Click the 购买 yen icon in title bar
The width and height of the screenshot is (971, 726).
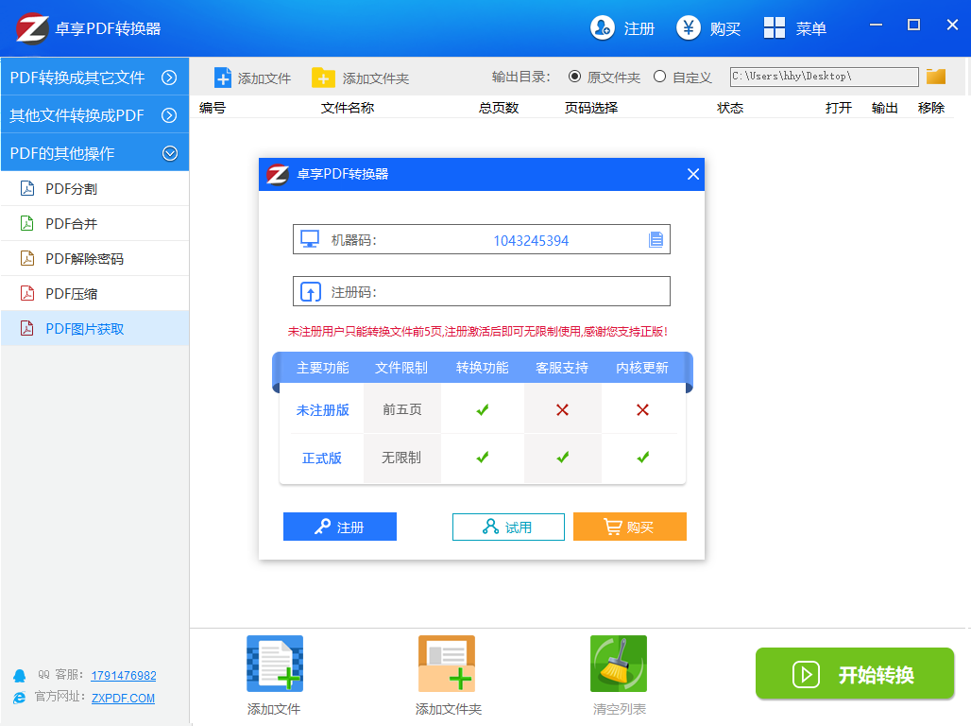click(x=689, y=28)
